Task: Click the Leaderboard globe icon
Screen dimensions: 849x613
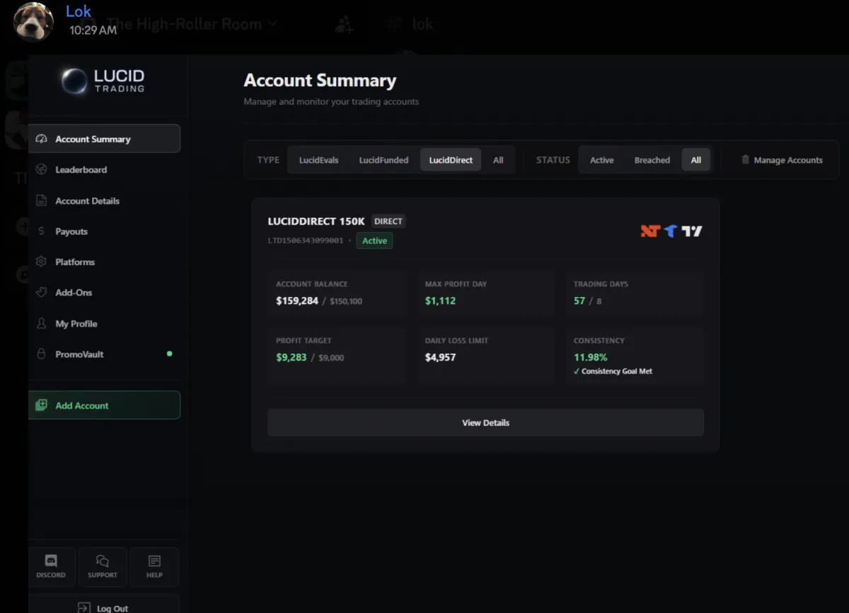Action: tap(41, 170)
